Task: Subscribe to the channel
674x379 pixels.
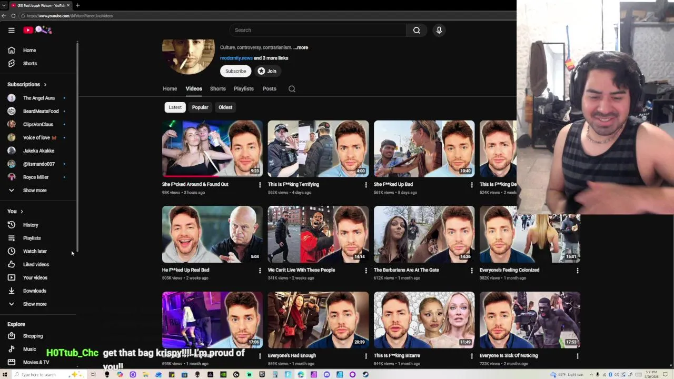Action: (235, 71)
